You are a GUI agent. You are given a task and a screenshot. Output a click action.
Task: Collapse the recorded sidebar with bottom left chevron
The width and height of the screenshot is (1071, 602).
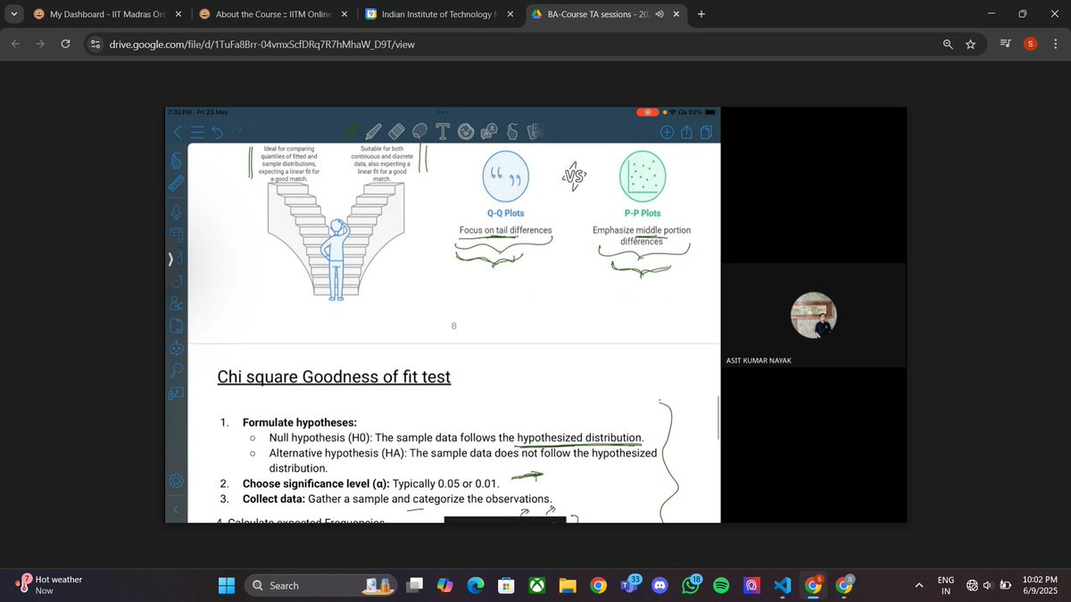click(176, 509)
